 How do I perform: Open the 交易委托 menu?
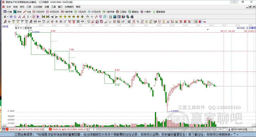pos(69,7)
